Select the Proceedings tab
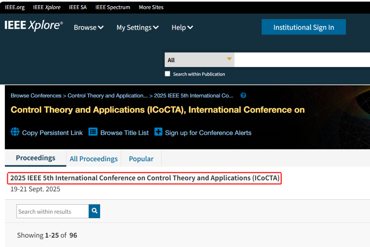This screenshot has width=370, height=247. tap(35, 158)
